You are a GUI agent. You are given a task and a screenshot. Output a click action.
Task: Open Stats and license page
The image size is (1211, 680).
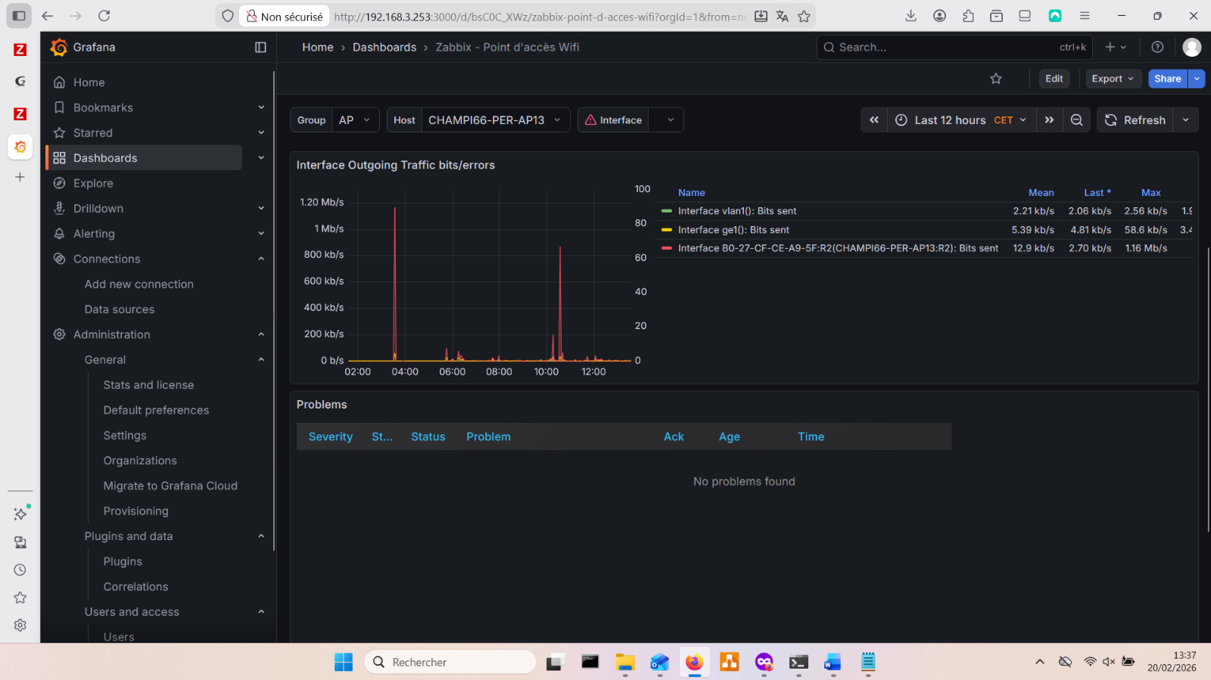click(x=149, y=385)
